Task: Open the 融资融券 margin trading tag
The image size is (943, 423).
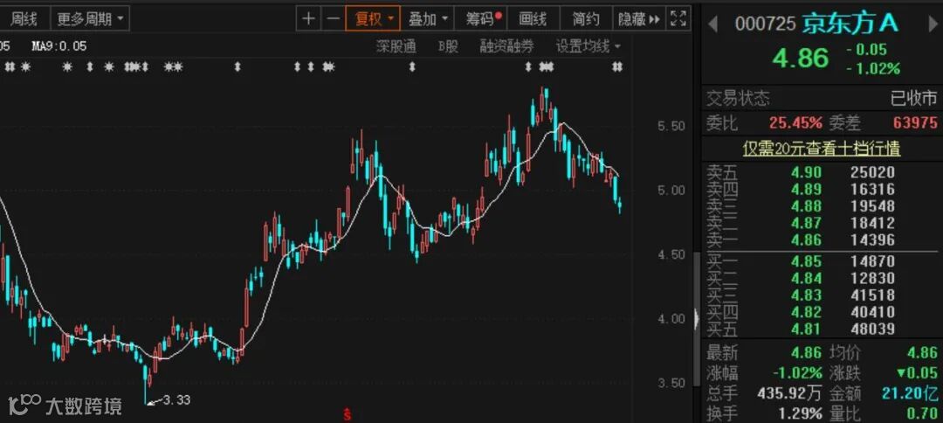Action: click(x=507, y=46)
